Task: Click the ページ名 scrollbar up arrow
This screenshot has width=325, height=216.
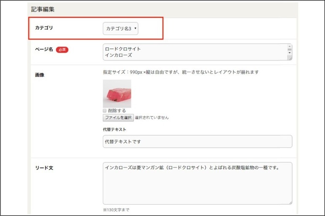Action: 290,46
